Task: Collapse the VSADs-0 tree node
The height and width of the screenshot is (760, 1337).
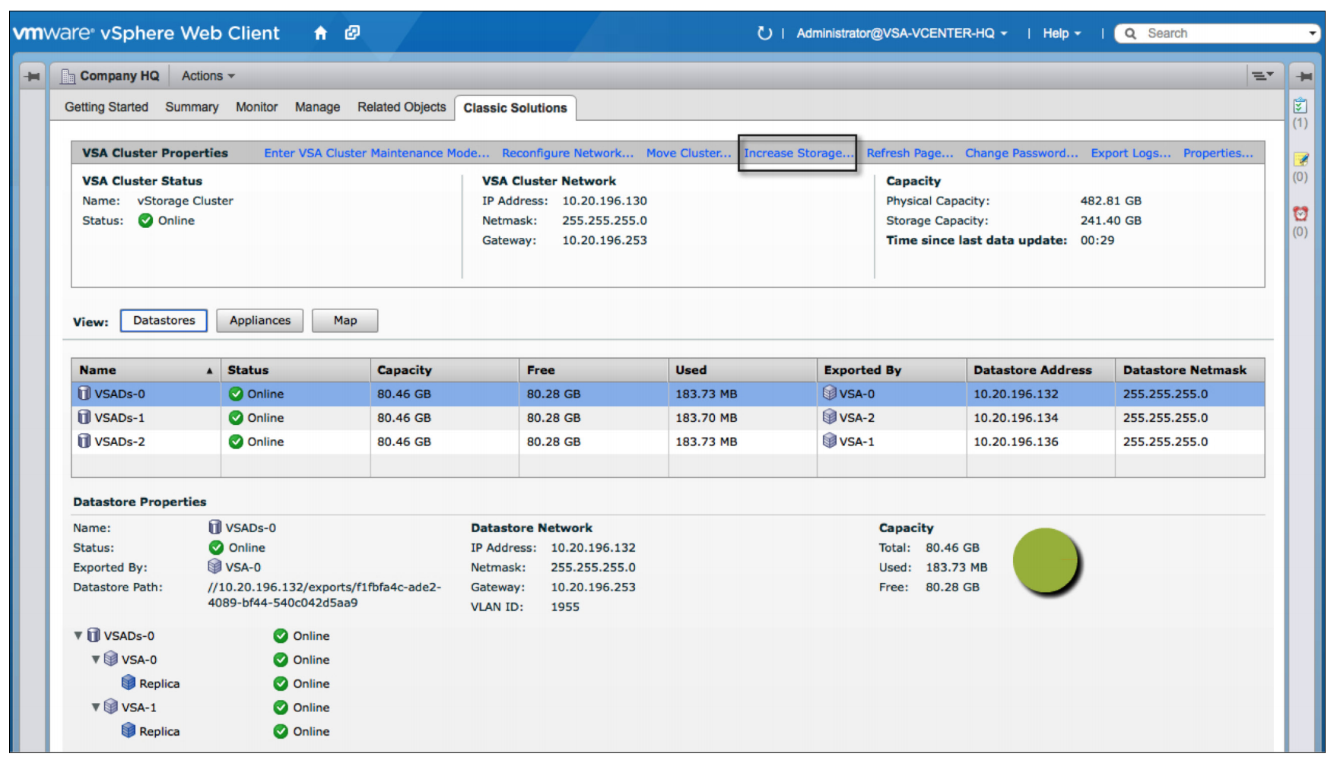Action: (x=78, y=635)
